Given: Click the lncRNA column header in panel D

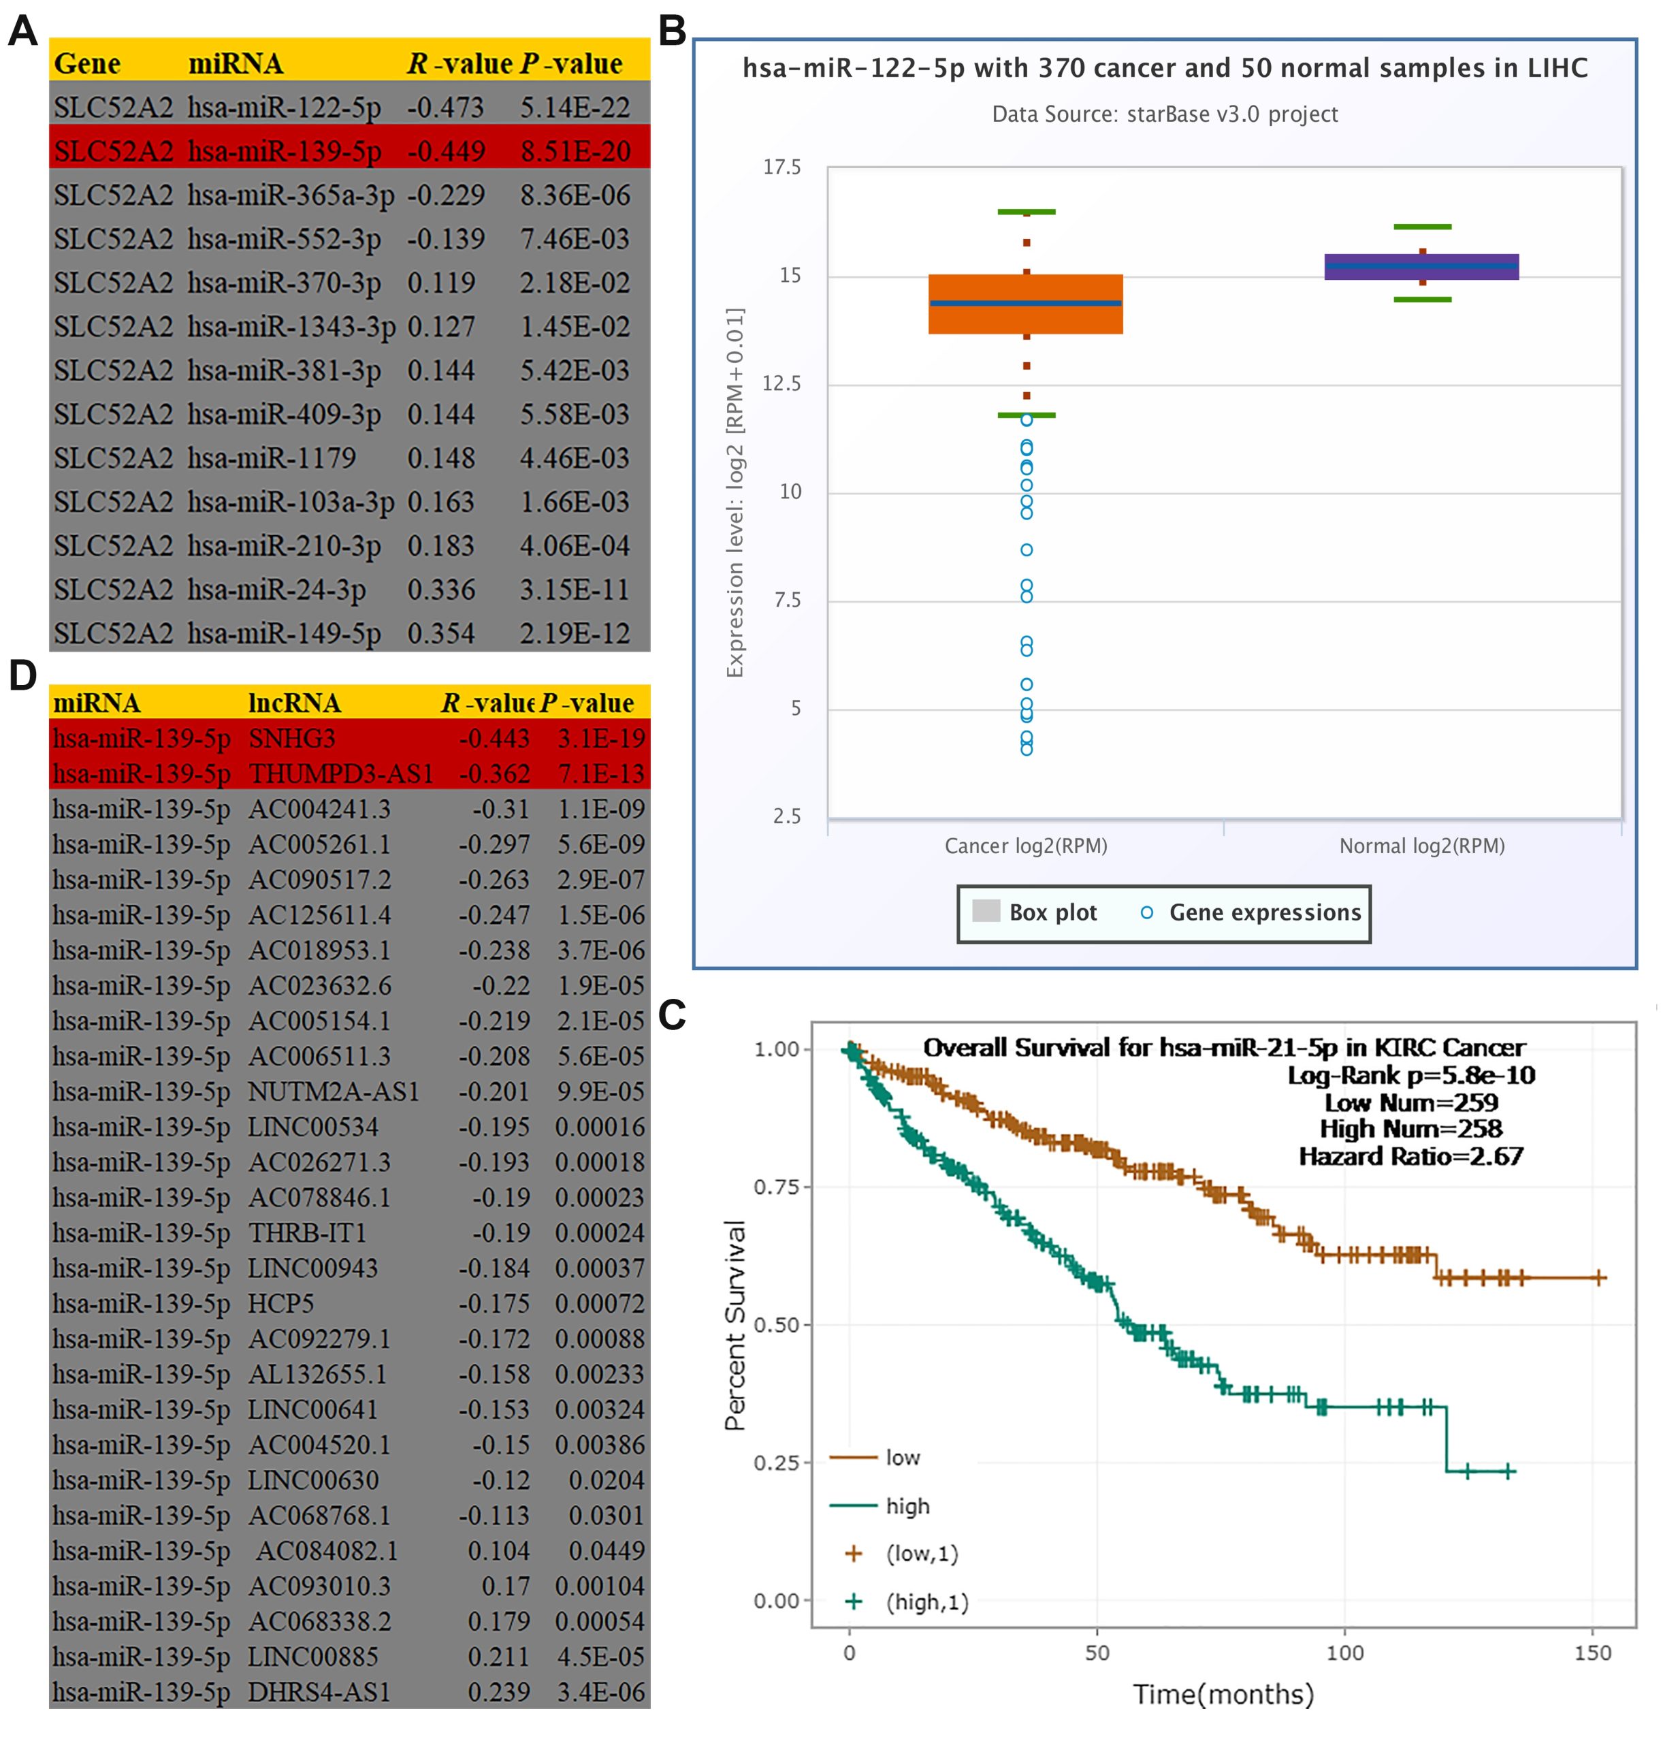Looking at the screenshot, I should pyautogui.click(x=294, y=703).
